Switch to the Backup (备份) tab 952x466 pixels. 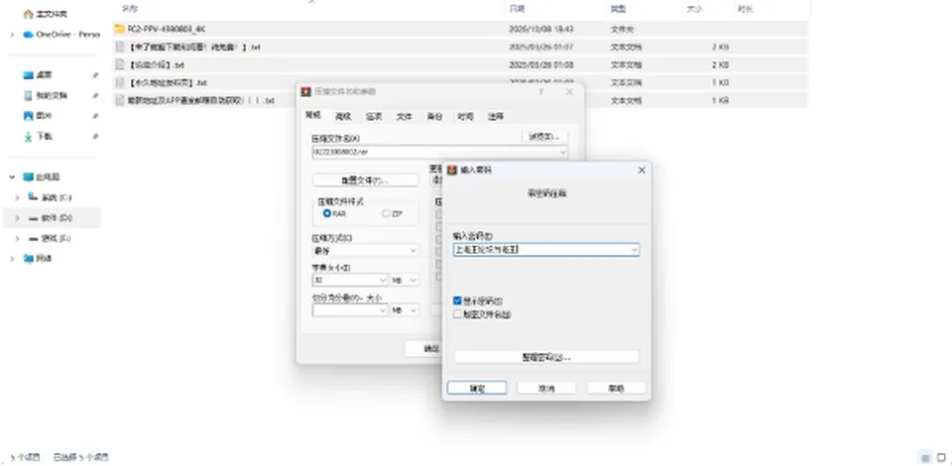[x=434, y=117]
